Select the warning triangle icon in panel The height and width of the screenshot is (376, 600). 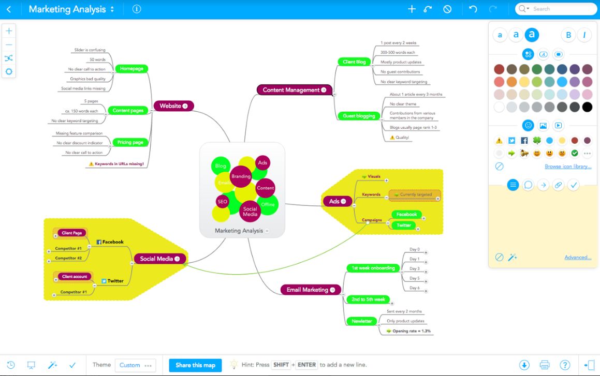coord(499,141)
